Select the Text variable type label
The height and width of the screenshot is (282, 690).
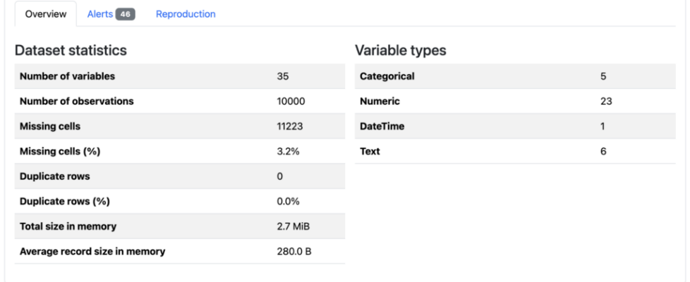pos(370,152)
